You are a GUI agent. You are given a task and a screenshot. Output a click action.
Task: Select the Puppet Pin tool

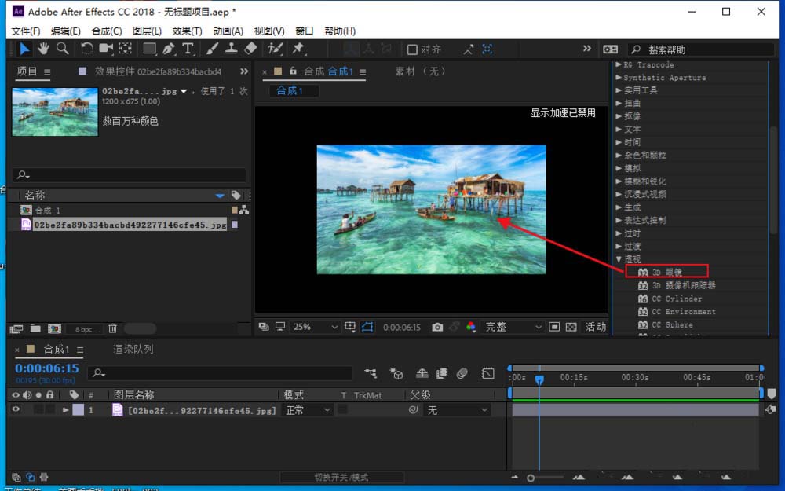[298, 49]
